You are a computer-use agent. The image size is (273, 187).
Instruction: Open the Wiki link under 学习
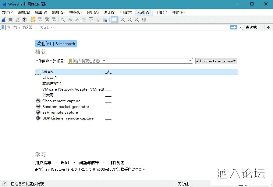pos(65,163)
